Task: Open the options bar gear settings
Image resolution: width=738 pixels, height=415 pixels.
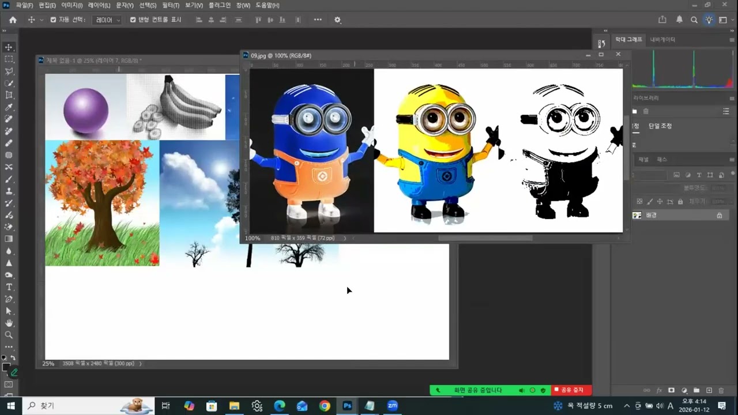Action: tap(338, 20)
